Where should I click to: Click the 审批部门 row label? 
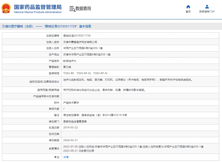[54, 121]
